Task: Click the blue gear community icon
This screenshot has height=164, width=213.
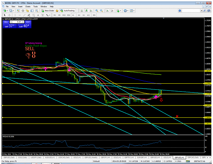Action: (x=180, y=11)
